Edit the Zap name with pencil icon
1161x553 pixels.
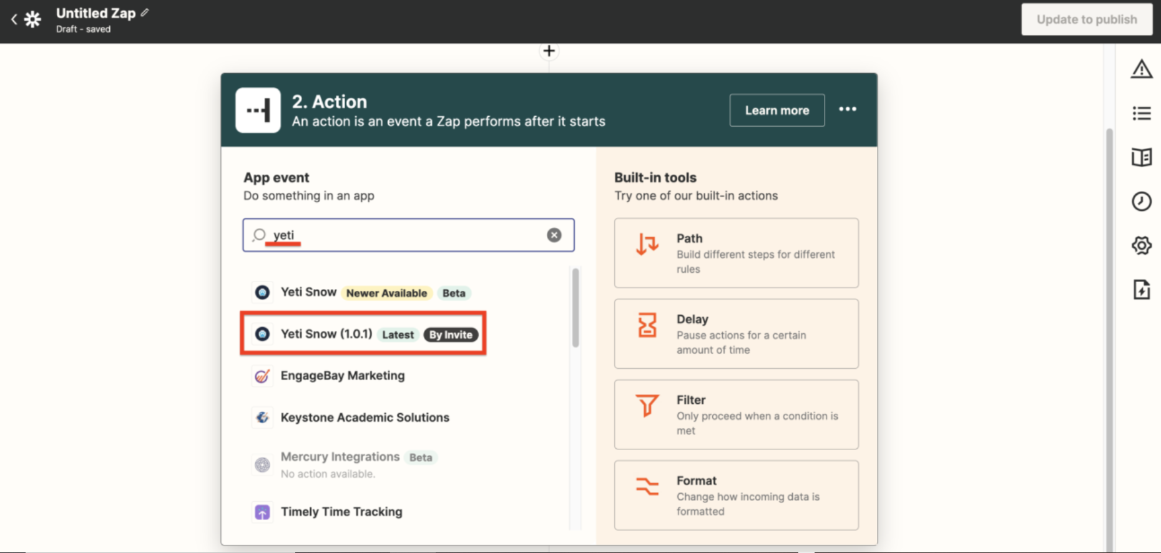[145, 12]
